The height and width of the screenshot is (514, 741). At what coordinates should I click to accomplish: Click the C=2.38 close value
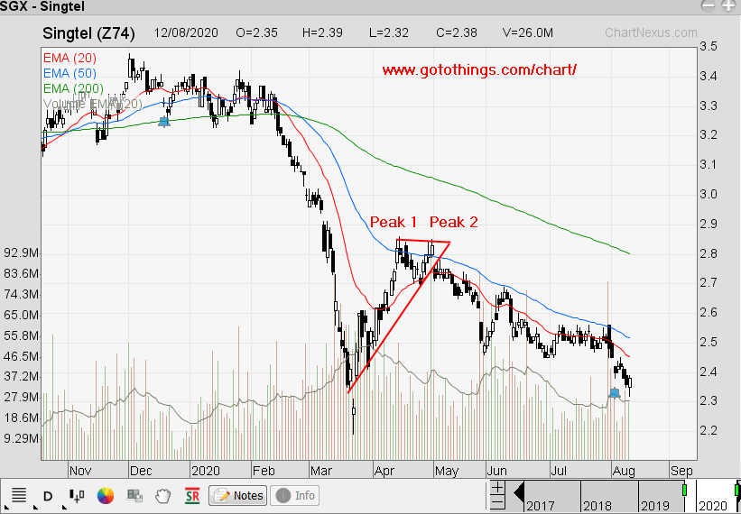pos(457,33)
